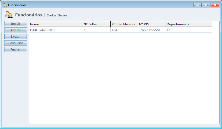222x129 pixels.
Task: Click the Nº Identificador column header
Action: coord(124,24)
